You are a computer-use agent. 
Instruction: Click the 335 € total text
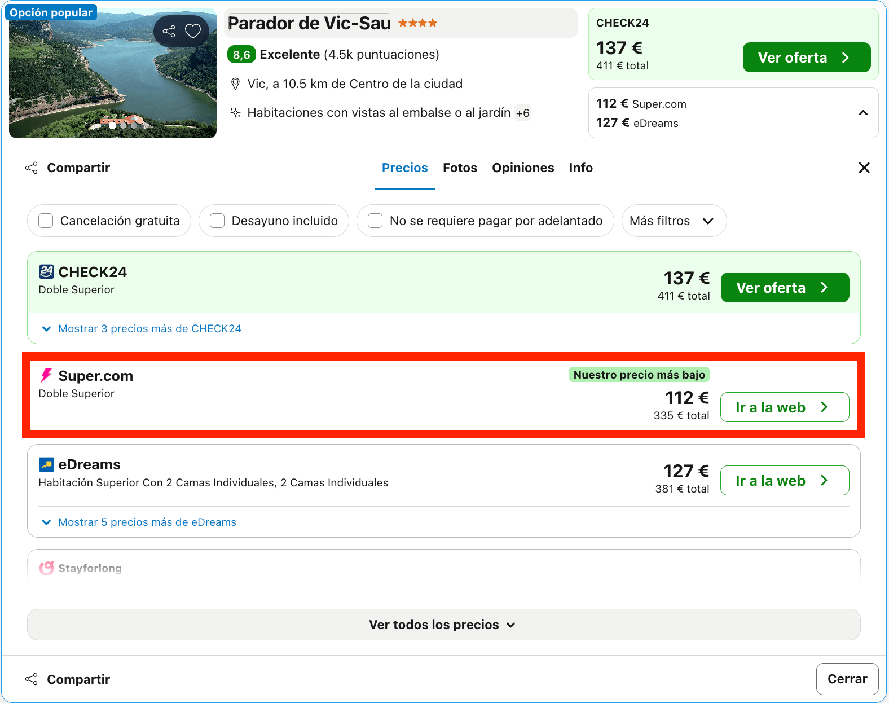coord(681,415)
